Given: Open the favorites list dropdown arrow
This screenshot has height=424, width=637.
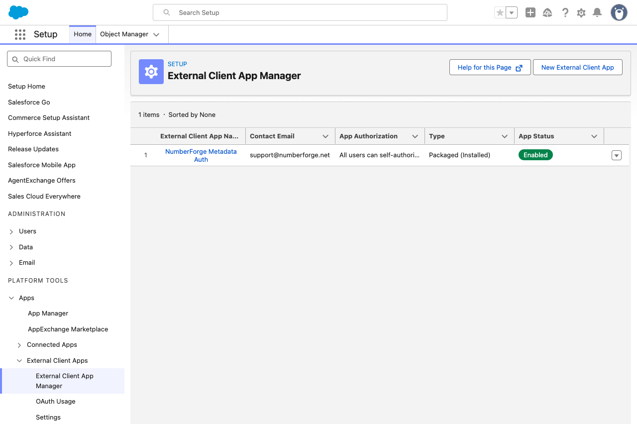Looking at the screenshot, I should point(512,12).
